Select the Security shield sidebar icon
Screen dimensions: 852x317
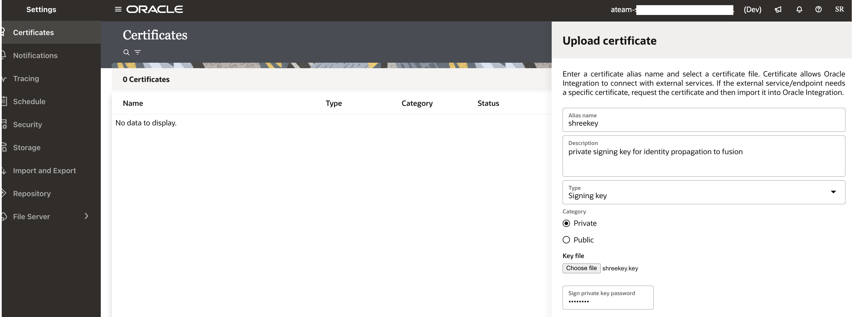4,125
